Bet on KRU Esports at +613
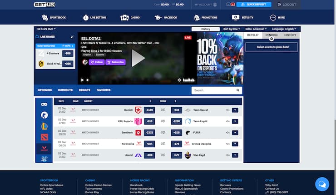The width and height of the screenshot is (336, 195). coord(149,121)
